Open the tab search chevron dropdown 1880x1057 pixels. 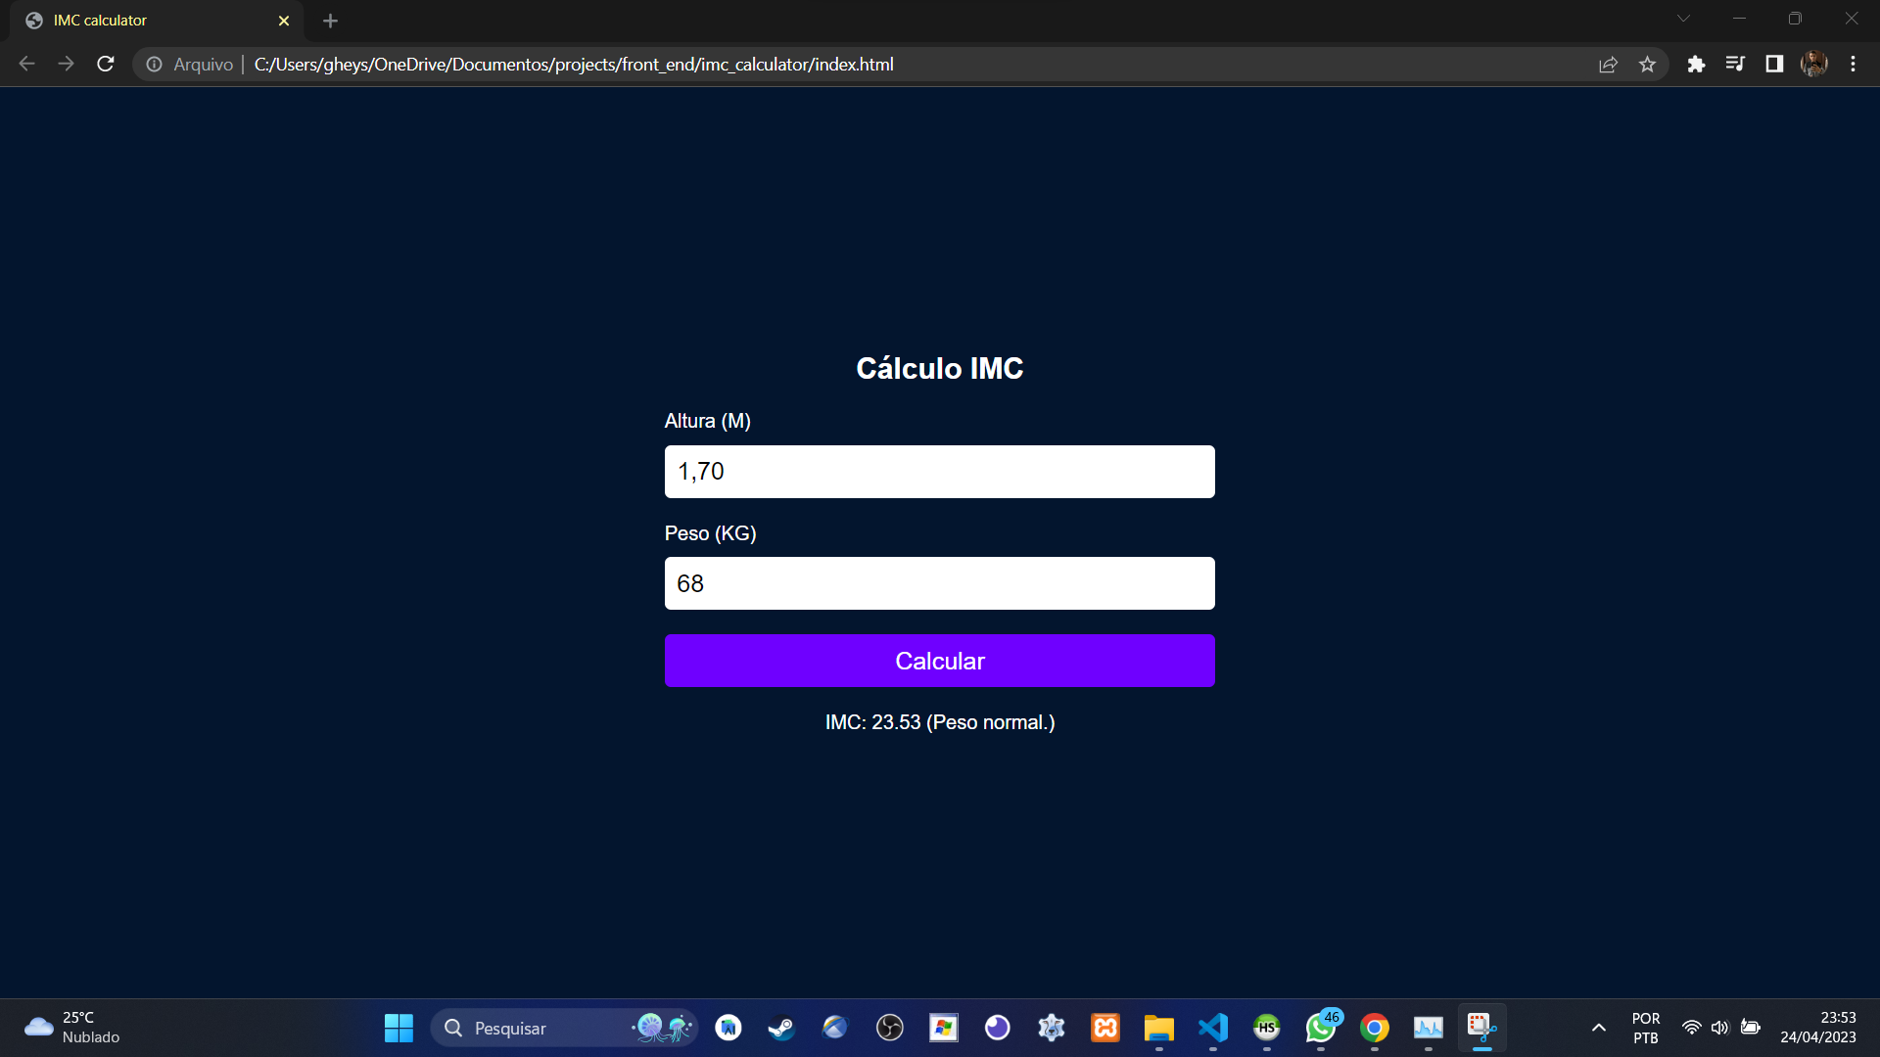tap(1683, 19)
